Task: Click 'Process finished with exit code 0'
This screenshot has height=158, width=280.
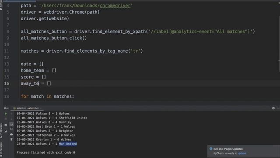Action: (46, 152)
